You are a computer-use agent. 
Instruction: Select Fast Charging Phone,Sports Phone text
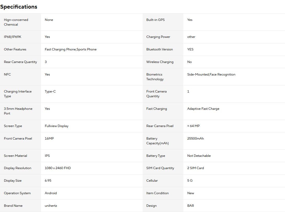coord(71,49)
